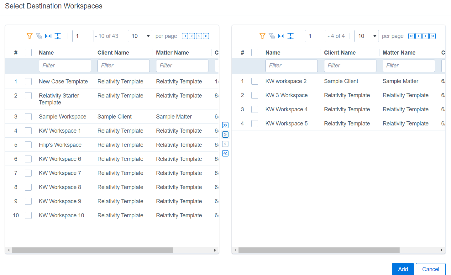Open per page dropdown in left list
The height and width of the screenshot is (275, 451).
pos(140,36)
